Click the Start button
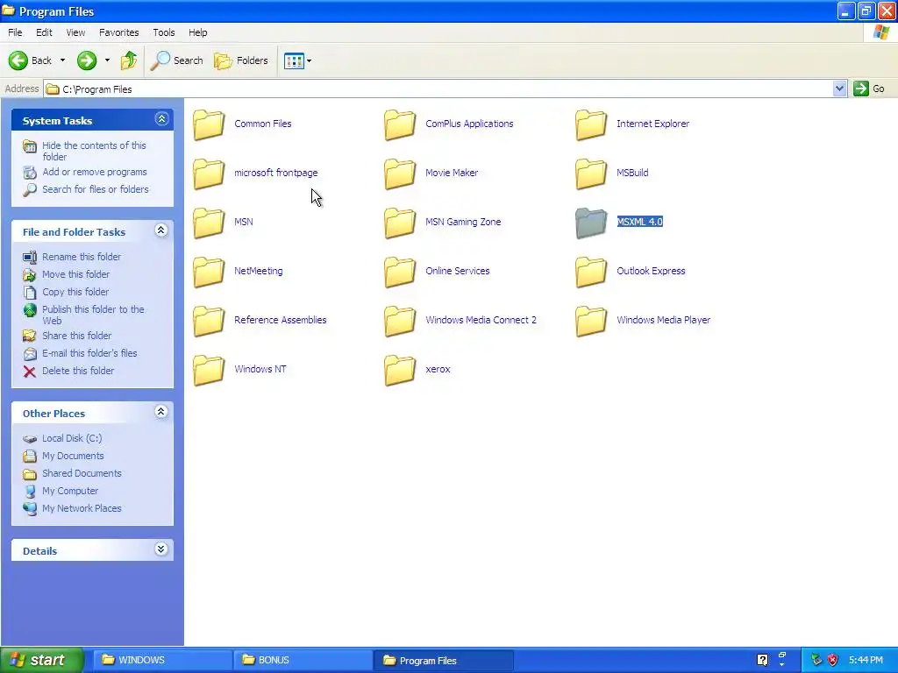The image size is (898, 673). point(41,660)
